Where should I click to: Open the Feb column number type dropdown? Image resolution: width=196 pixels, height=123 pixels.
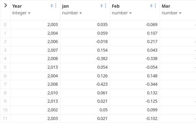tap(122, 13)
